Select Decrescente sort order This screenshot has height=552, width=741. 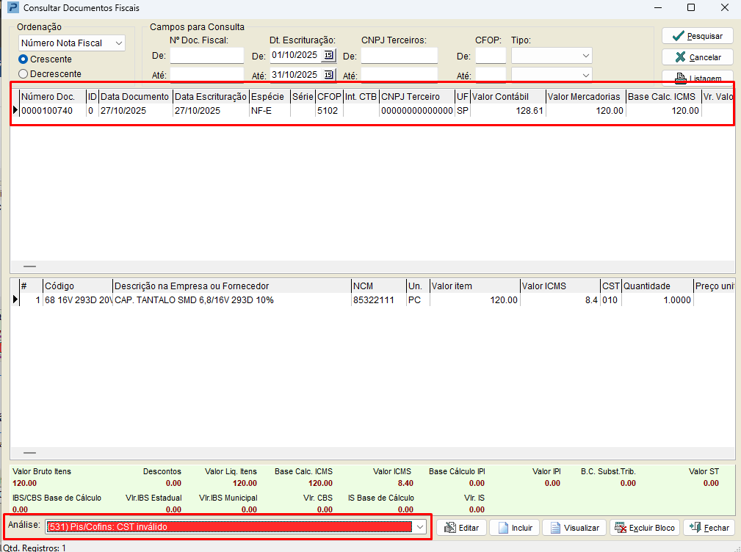coord(24,73)
